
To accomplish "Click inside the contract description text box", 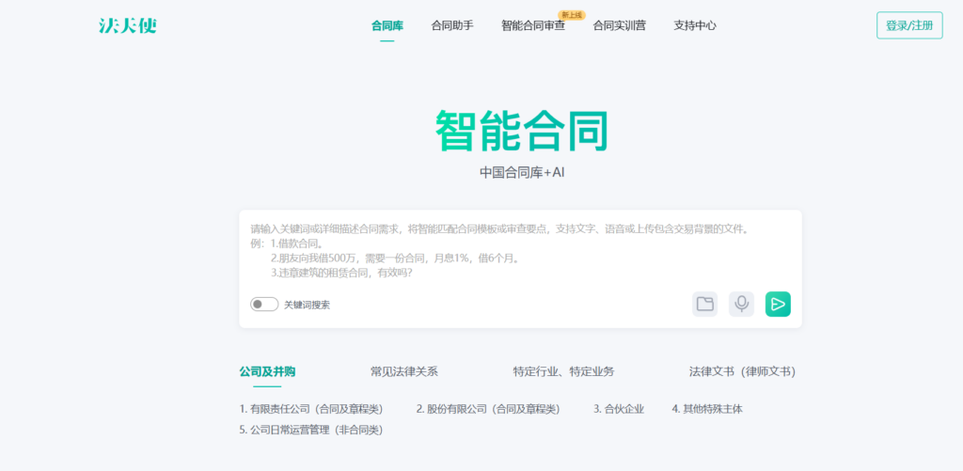I will tap(520, 254).
